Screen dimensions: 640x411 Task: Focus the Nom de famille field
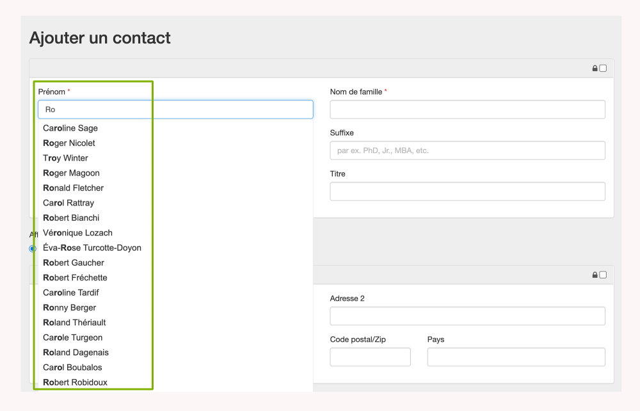tap(467, 109)
